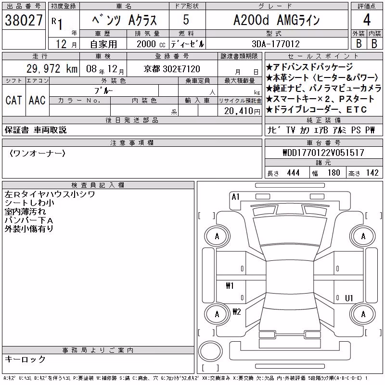Click the engine displacement 2000 cc
The width and height of the screenshot is (385, 385).
(151, 44)
